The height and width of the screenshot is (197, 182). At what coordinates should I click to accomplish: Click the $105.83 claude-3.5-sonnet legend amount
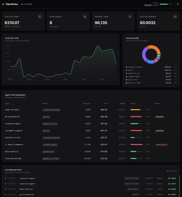(x=168, y=67)
